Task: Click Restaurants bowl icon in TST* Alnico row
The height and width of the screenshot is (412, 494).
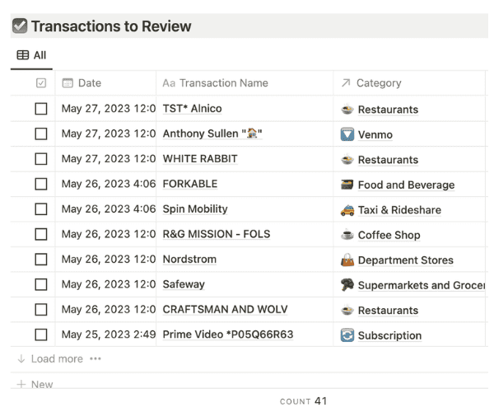Action: point(347,110)
